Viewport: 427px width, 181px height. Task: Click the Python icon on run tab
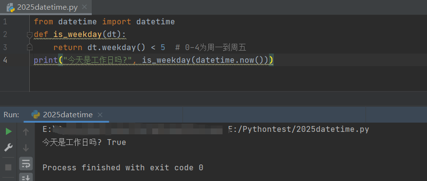pos(36,115)
